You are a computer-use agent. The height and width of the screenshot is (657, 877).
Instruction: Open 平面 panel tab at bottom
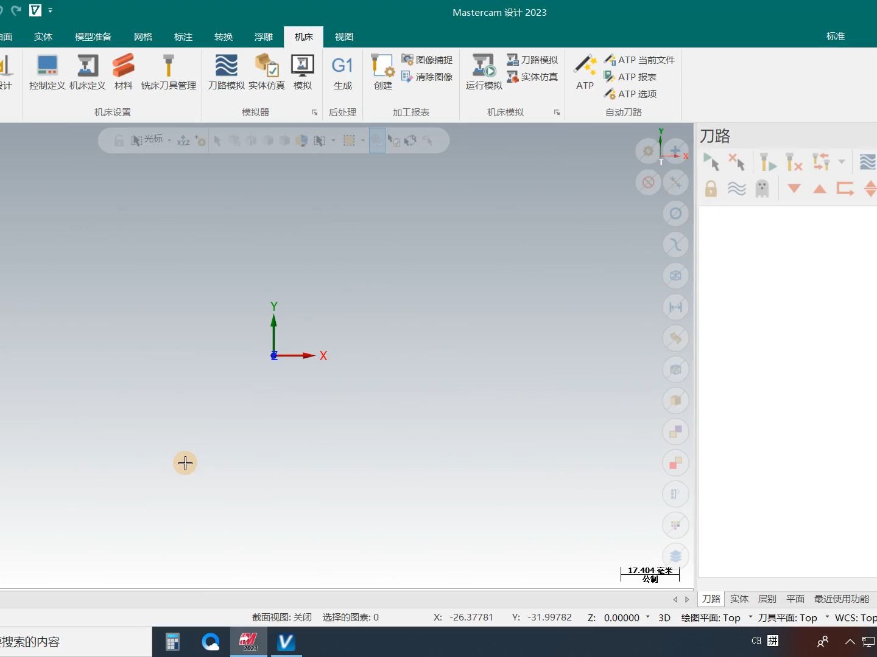795,599
